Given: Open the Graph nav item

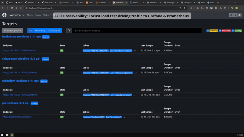Looking at the screenshot, I should pos(38,15).
